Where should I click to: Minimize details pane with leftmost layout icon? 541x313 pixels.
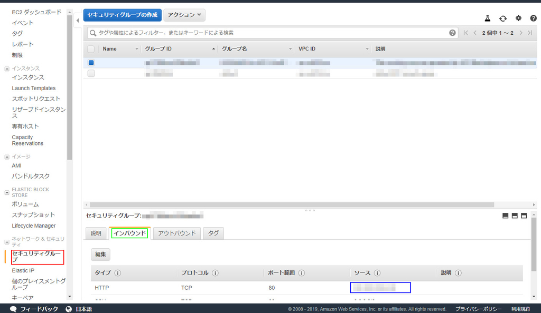pyautogui.click(x=505, y=215)
